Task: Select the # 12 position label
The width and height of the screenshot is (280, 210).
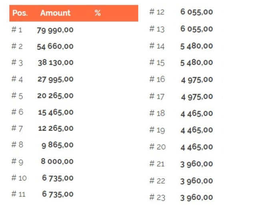Action: pos(157,12)
